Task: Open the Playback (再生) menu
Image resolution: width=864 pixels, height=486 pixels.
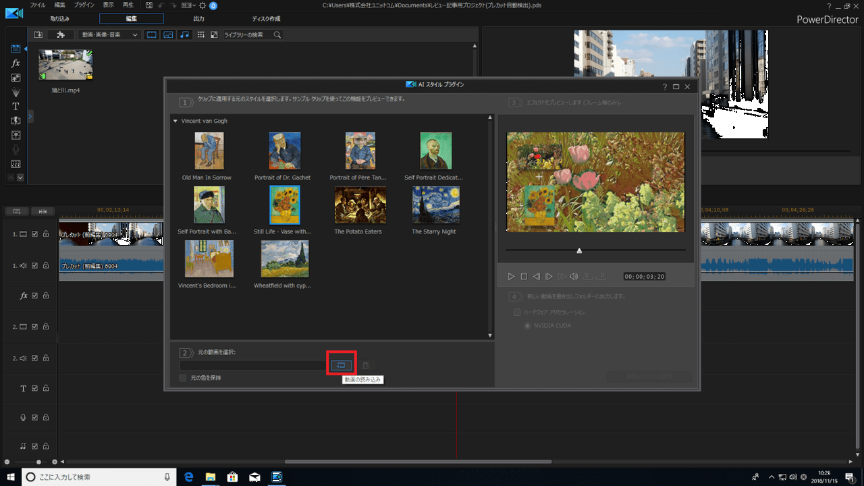Action: pyautogui.click(x=128, y=5)
